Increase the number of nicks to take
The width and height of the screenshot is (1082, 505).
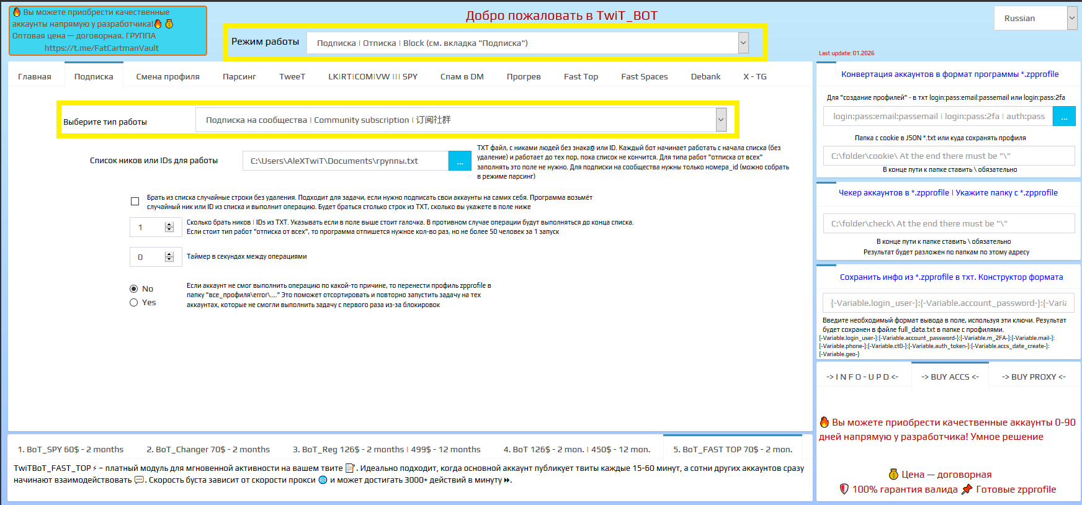click(169, 224)
